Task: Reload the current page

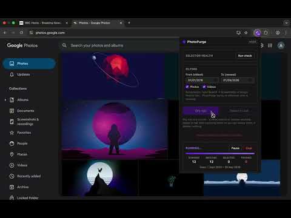Action: [x=21, y=33]
